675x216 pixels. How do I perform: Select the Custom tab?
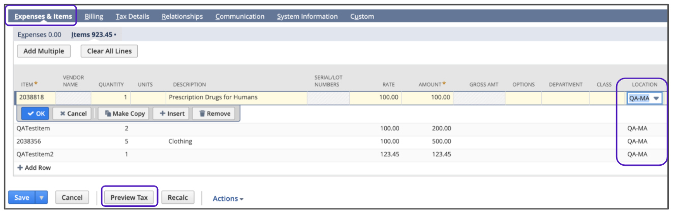click(362, 16)
